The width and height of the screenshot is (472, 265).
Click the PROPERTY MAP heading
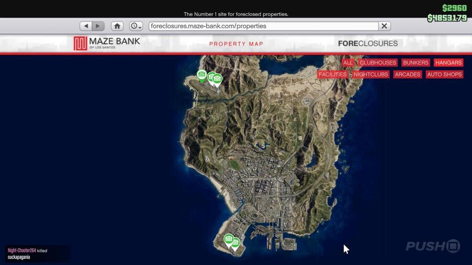pos(237,44)
